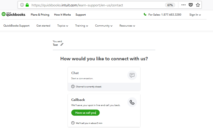Open the Community dropdown menu
This screenshot has height=130, width=213.
pyautogui.click(x=104, y=26)
